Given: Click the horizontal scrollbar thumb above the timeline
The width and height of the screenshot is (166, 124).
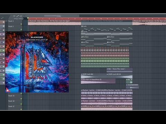Looking at the screenshot, I should tap(53, 16).
